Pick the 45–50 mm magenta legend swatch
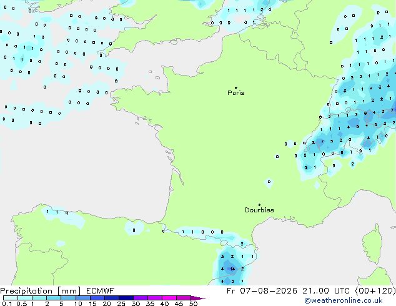396x306 pixels. 184,298
